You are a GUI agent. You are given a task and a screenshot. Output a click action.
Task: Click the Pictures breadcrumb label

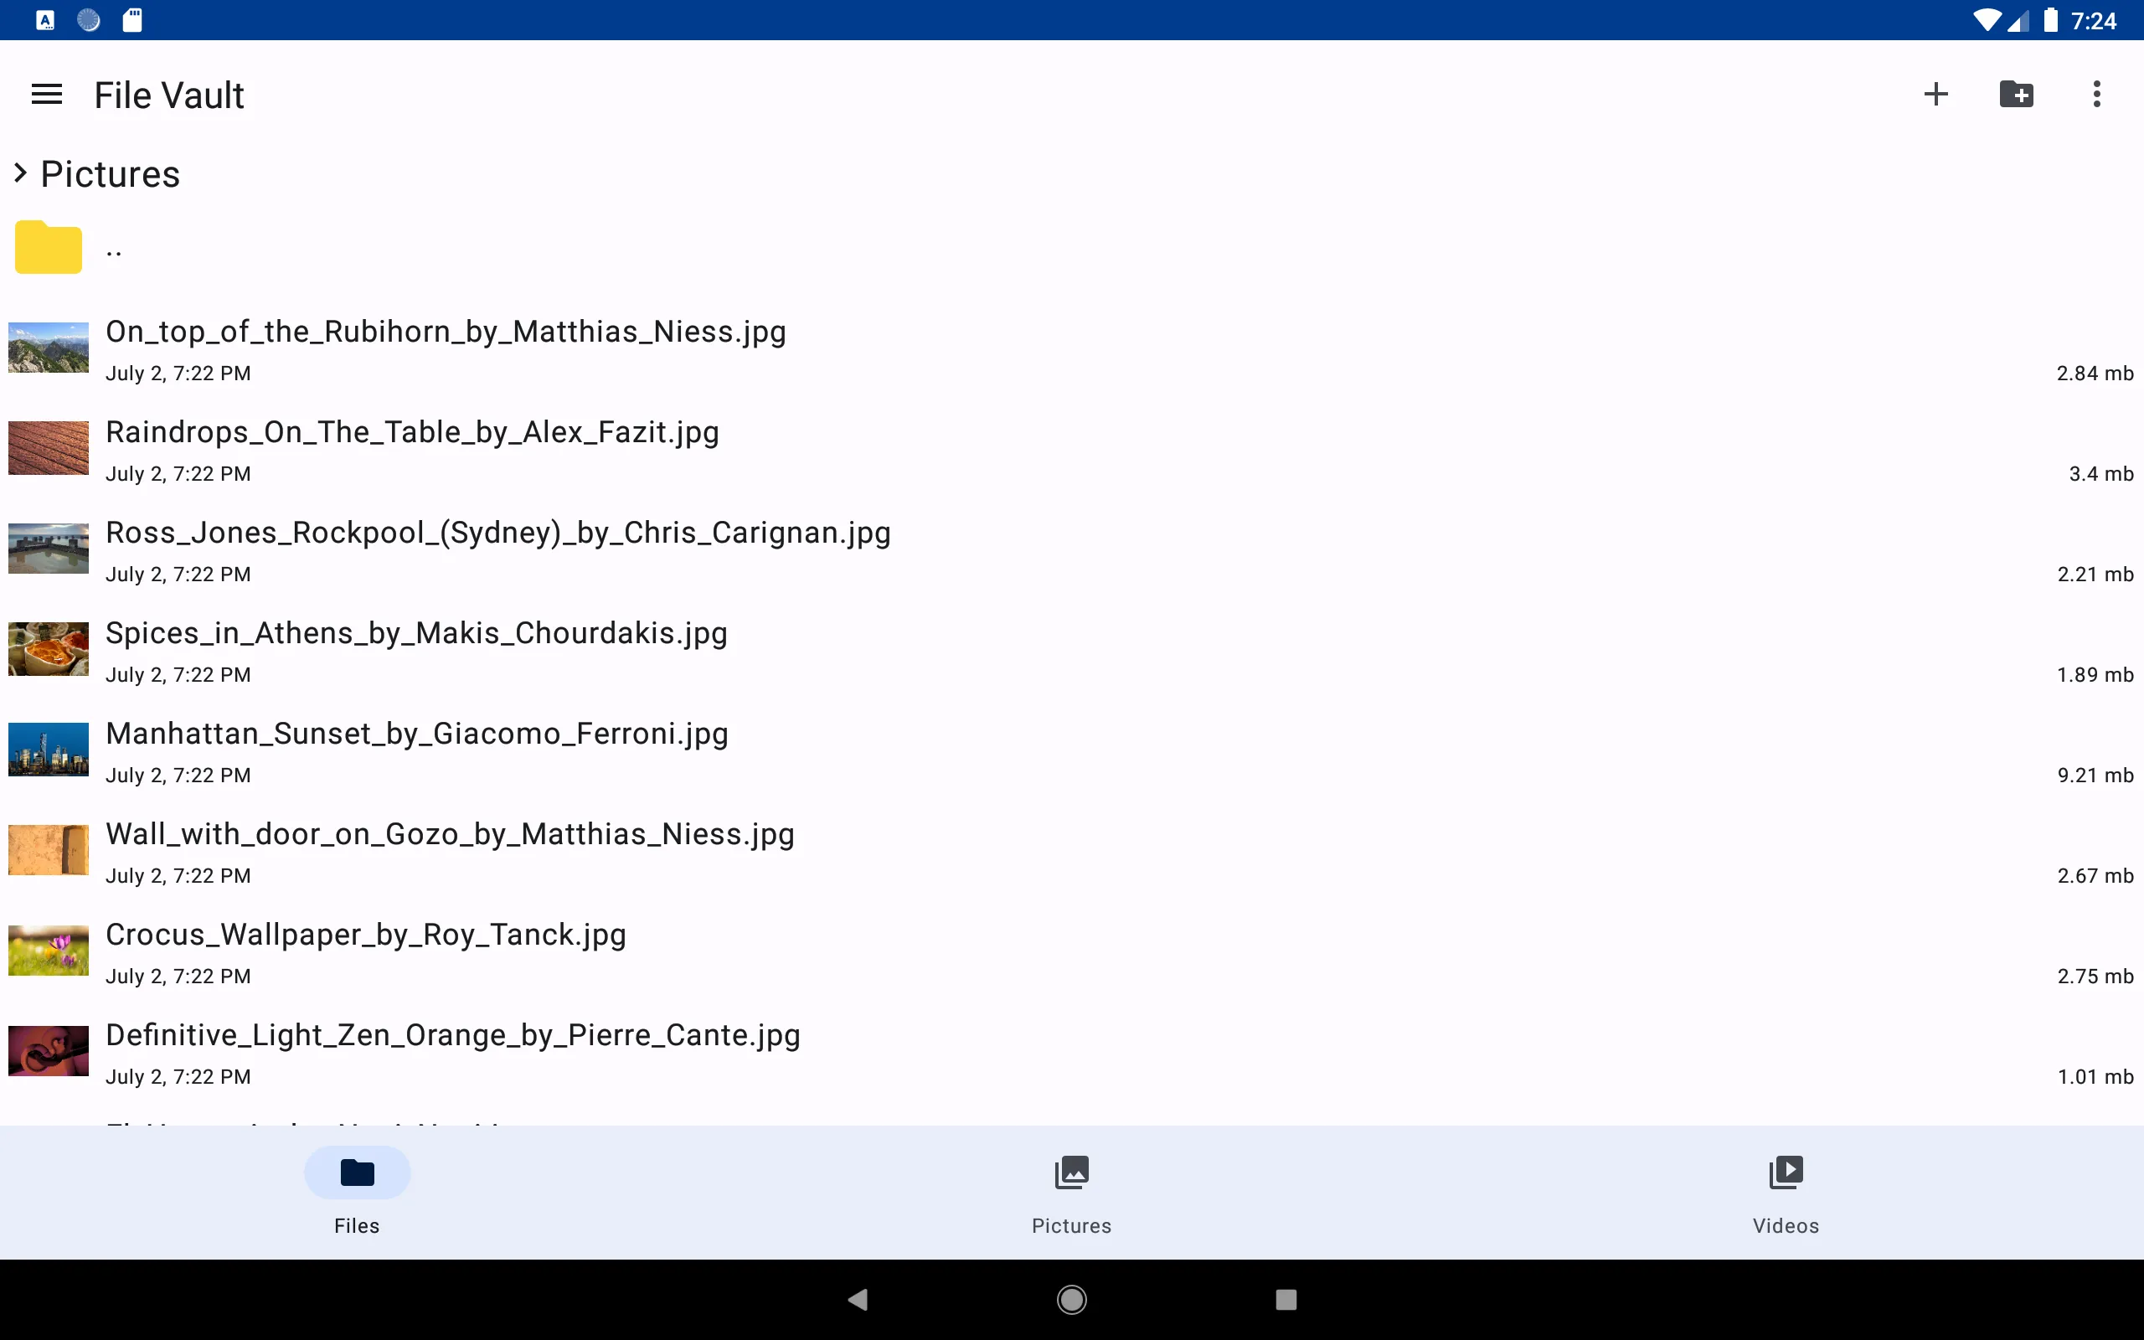click(110, 173)
